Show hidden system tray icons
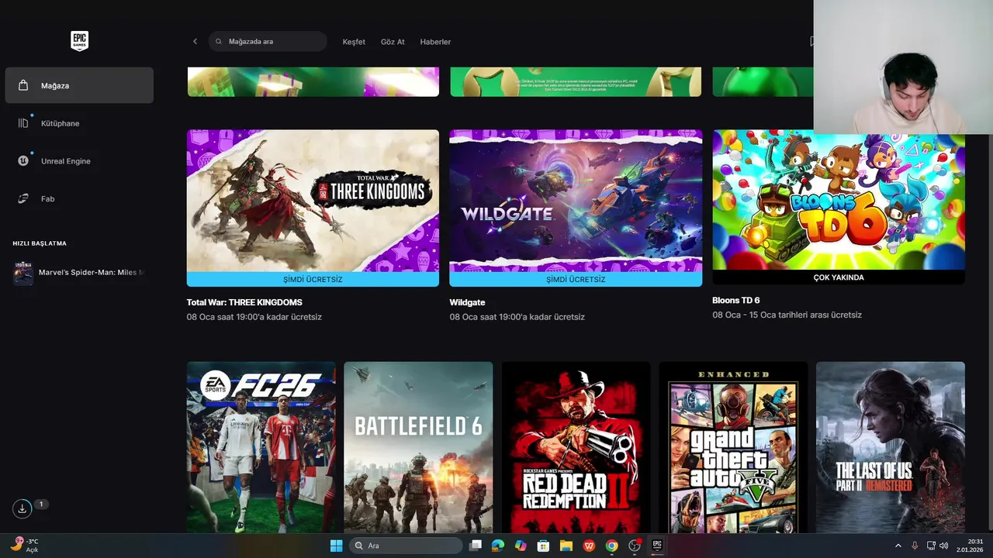993x558 pixels. pos(898,546)
